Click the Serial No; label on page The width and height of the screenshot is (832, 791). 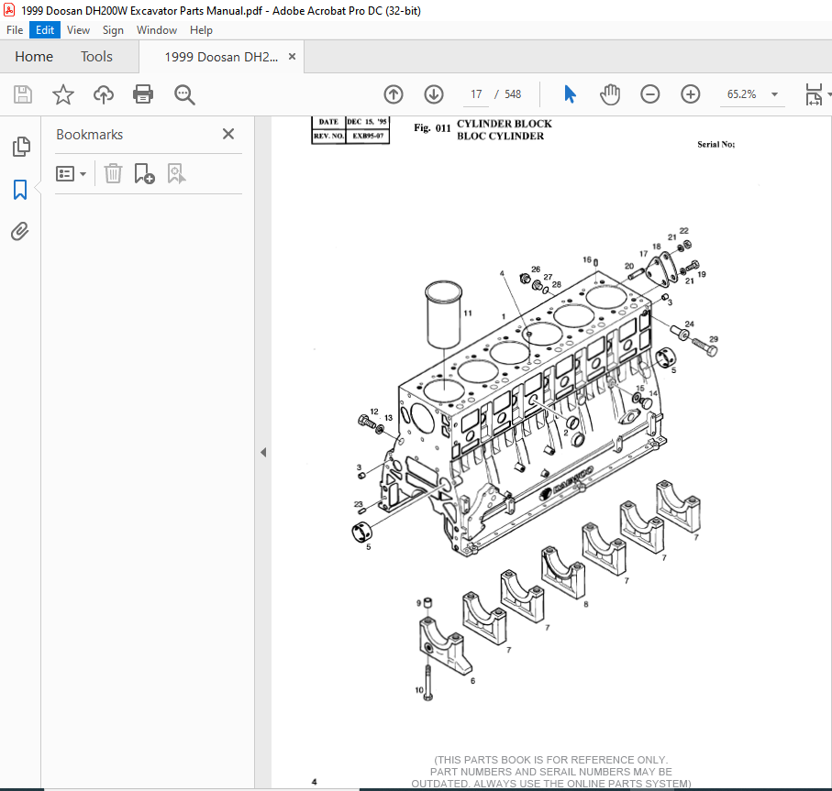[x=716, y=144]
